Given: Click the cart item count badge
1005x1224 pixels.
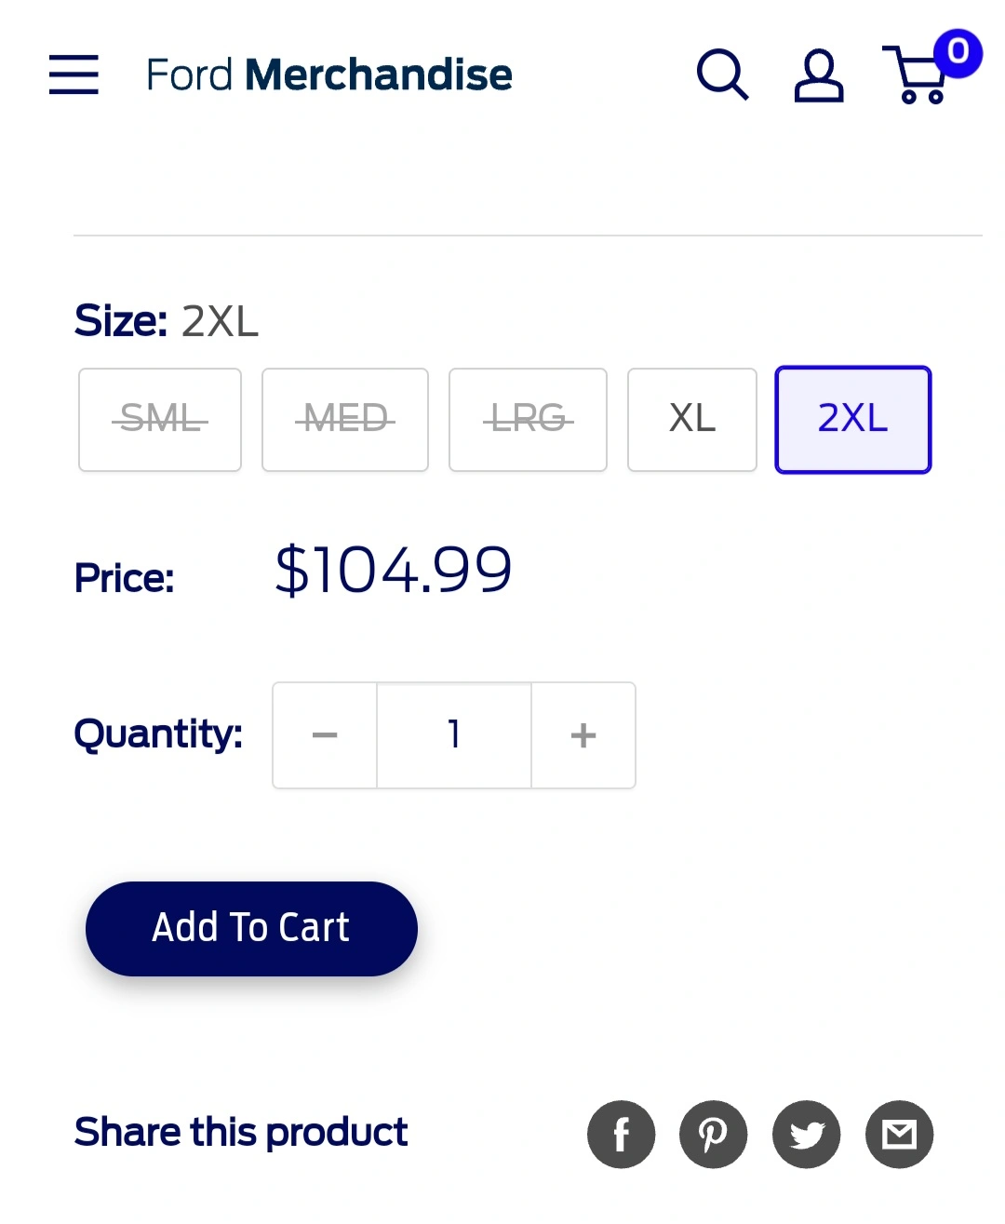Looking at the screenshot, I should coord(958,52).
